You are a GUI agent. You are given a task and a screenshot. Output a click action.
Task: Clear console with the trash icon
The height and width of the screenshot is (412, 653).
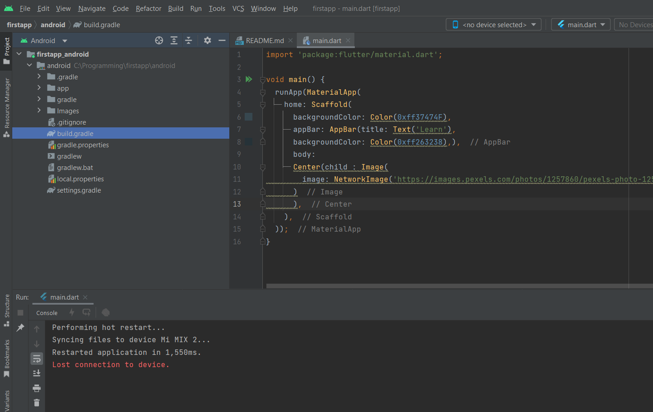click(37, 402)
